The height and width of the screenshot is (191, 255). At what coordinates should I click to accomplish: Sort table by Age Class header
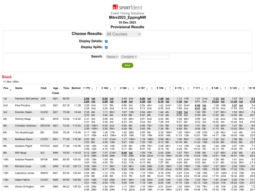pyautogui.click(x=55, y=91)
